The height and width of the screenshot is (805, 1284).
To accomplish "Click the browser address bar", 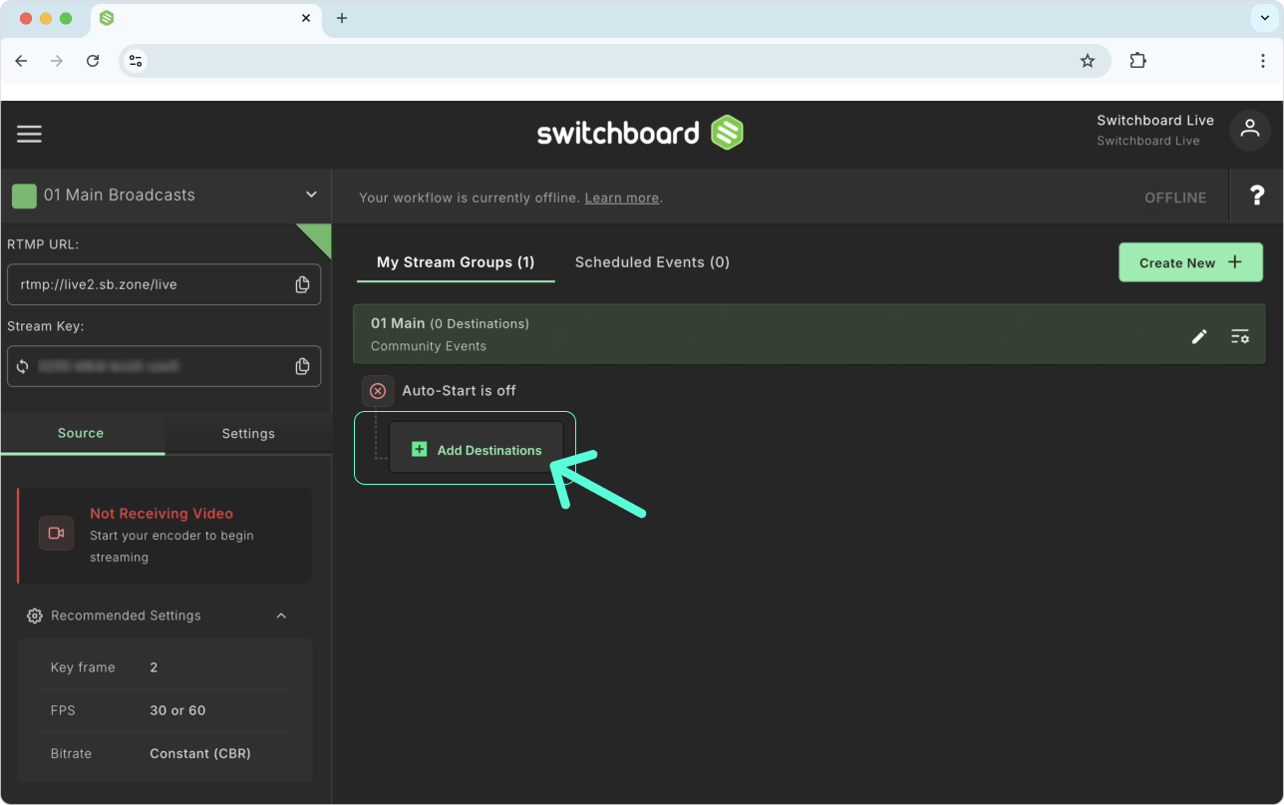I will [x=615, y=61].
